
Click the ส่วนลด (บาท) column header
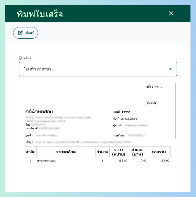click(137, 152)
